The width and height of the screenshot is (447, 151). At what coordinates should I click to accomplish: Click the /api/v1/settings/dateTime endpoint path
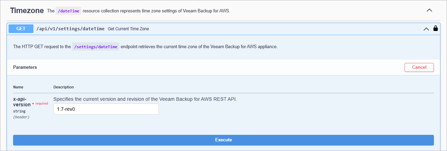(70, 29)
